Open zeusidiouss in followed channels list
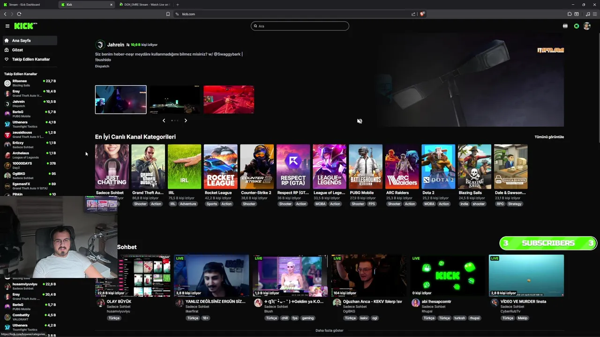The image size is (600, 337). [x=30, y=134]
